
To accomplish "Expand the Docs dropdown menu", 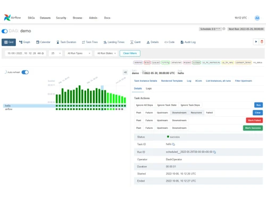I will [107, 18].
